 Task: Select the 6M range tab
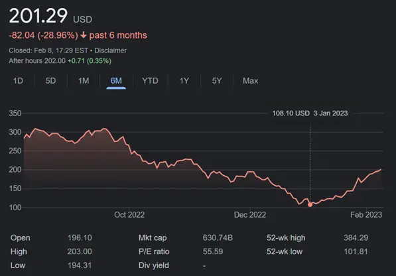[116, 81]
